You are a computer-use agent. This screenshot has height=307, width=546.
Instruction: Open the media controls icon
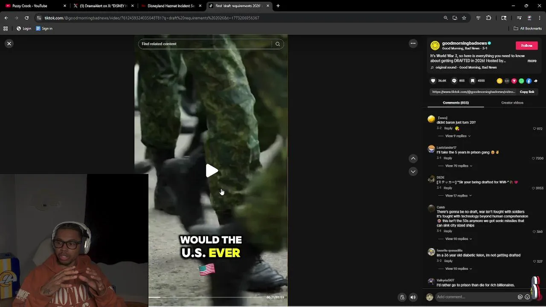click(519, 18)
